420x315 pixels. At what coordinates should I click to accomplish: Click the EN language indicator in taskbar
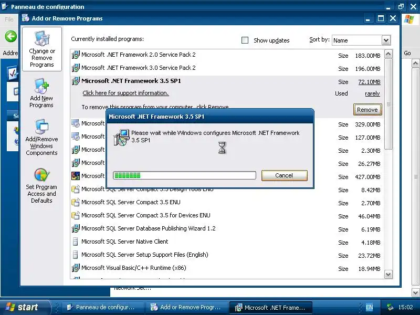(x=370, y=307)
